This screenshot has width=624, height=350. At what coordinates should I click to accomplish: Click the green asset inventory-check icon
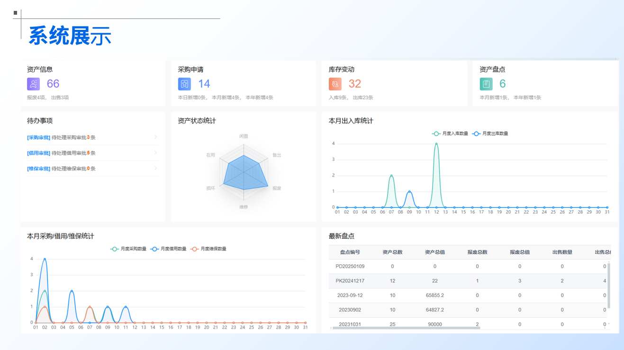click(486, 84)
